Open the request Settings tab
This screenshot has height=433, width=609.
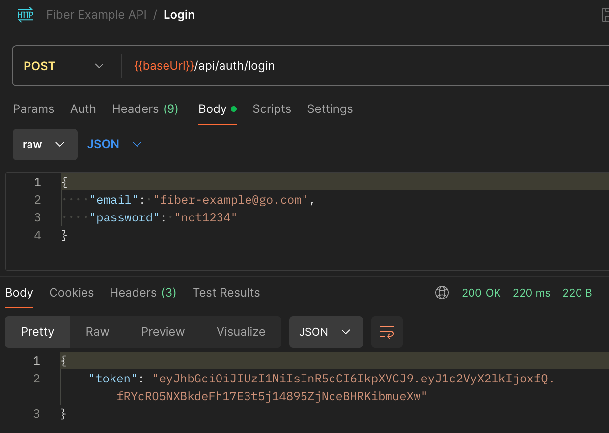(330, 109)
